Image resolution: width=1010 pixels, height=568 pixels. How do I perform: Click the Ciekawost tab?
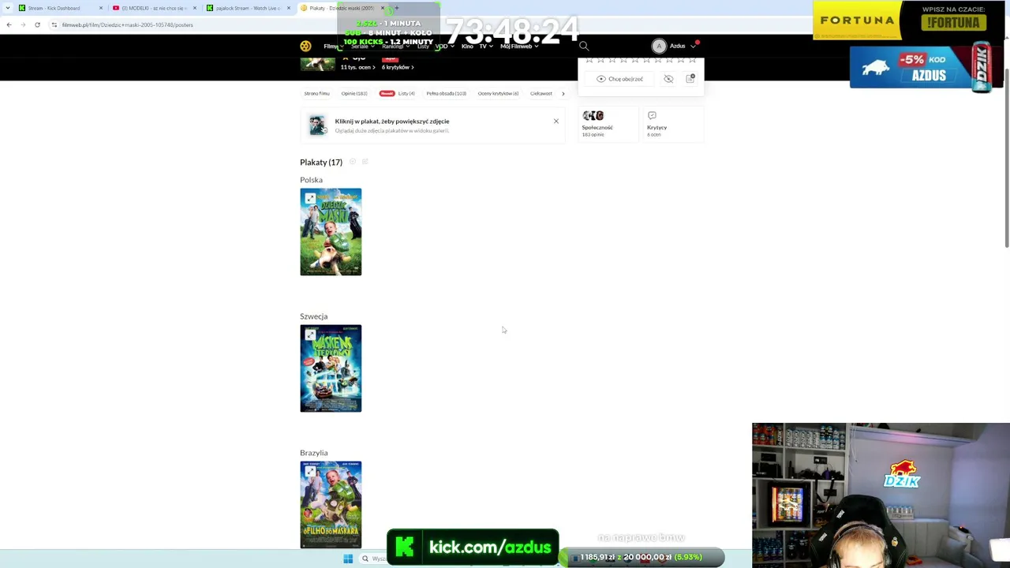tap(541, 94)
